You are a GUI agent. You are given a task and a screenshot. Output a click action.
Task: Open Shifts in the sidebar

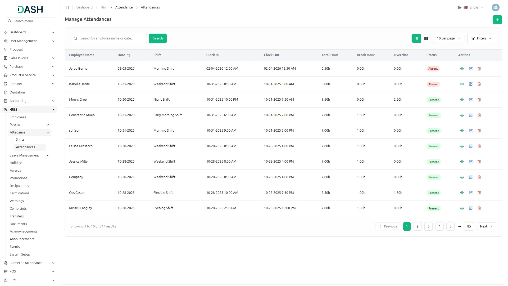pos(20,140)
